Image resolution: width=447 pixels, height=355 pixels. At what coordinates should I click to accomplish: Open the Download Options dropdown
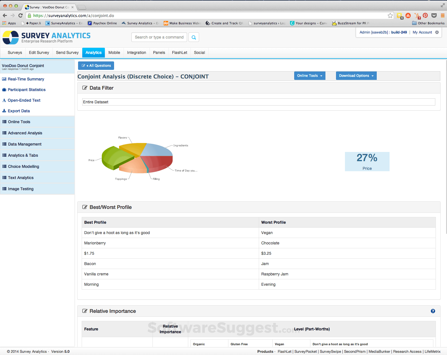click(x=356, y=75)
